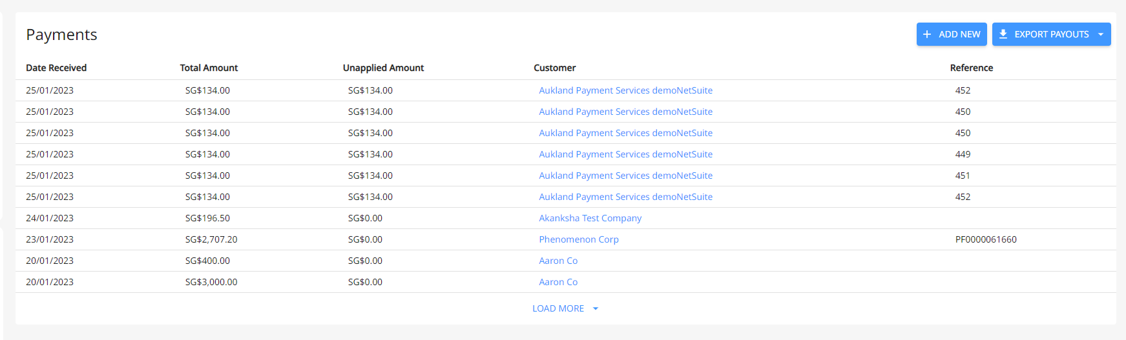
Task: Click total amount SG$400.00
Action: point(207,261)
